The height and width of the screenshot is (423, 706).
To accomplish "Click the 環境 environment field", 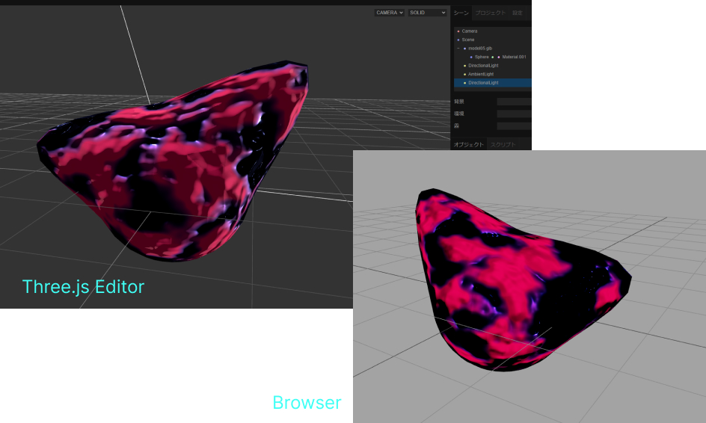I will tap(514, 114).
